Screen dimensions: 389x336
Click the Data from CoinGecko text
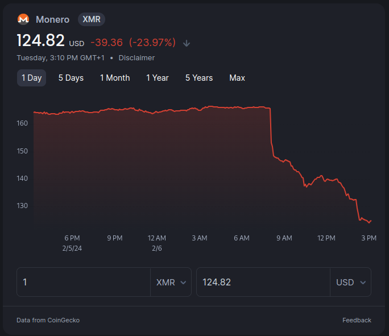coord(48,320)
